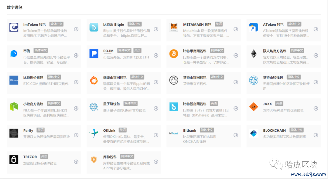This screenshot has width=328, height=179.
Task: Click the arrow icon on OKLink card
Action: tap(156, 135)
